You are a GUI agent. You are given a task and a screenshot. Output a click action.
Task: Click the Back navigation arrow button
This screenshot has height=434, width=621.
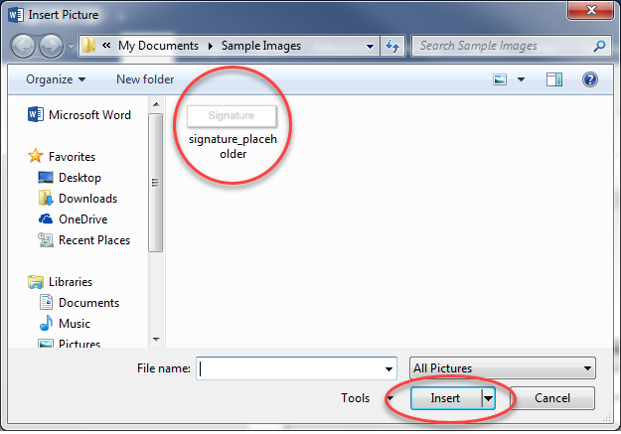click(x=24, y=46)
